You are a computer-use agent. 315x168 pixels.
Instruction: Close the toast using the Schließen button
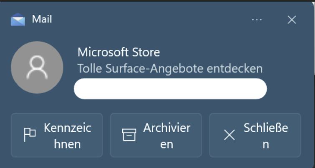pos(255,135)
